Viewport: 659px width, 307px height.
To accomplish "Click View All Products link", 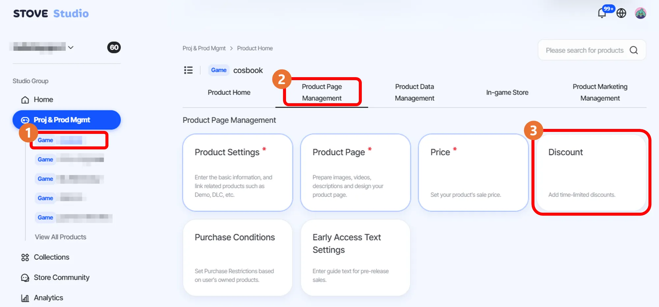I will [x=61, y=237].
